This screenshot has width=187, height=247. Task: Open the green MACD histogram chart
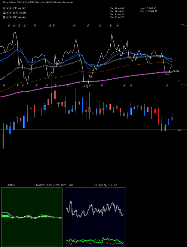pos(32,217)
